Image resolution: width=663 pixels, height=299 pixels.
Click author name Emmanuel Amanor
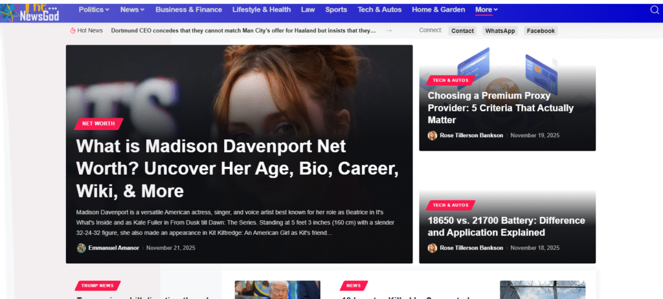[x=114, y=248]
